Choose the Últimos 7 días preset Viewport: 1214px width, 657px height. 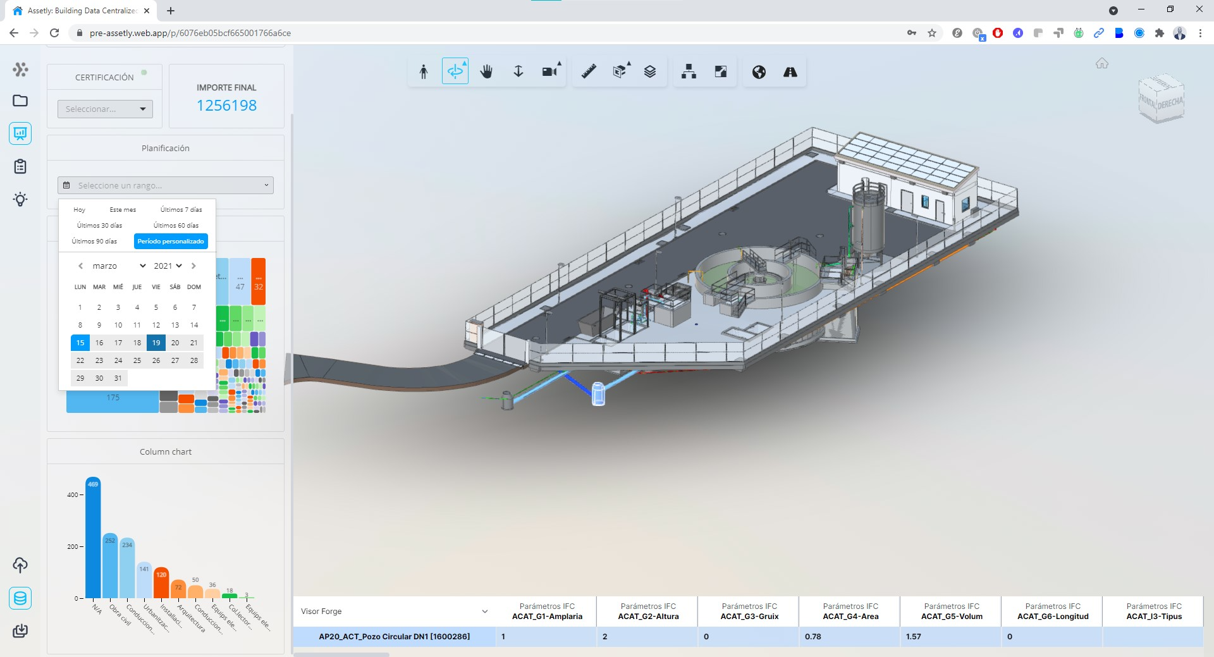click(181, 210)
